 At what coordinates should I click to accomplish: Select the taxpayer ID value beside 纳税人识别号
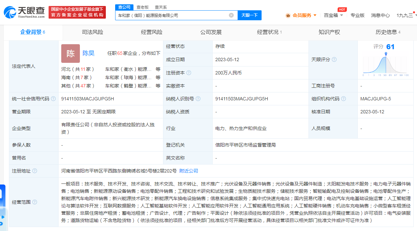242,99
